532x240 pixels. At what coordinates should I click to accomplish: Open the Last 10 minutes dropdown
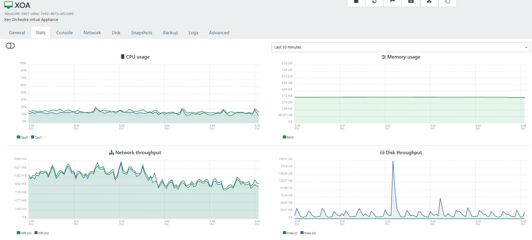(401, 47)
